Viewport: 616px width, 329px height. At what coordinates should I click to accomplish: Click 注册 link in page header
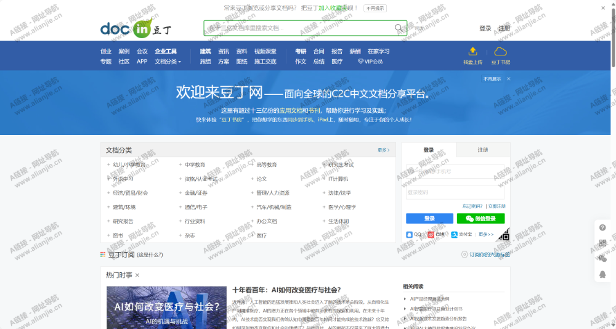pyautogui.click(x=504, y=28)
